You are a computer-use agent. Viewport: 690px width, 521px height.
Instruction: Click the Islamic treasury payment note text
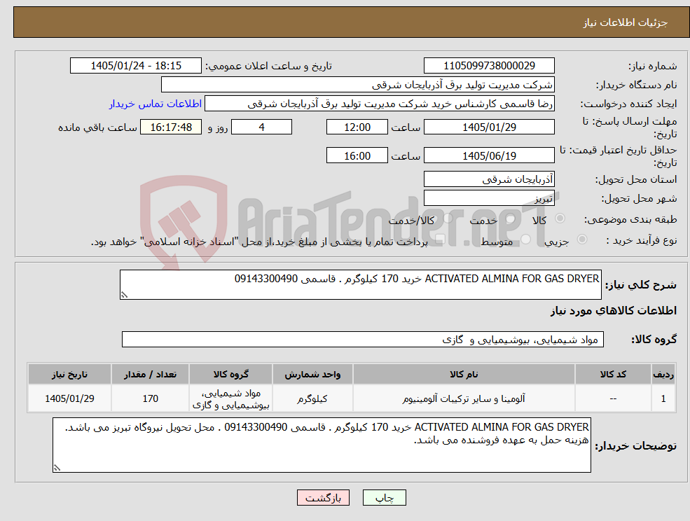coord(259,242)
